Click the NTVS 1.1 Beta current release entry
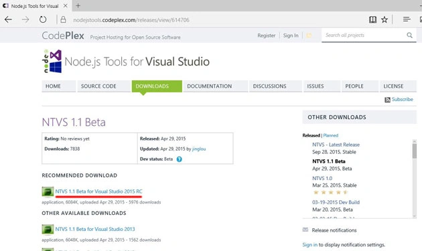This screenshot has width=422, height=251. point(329,161)
